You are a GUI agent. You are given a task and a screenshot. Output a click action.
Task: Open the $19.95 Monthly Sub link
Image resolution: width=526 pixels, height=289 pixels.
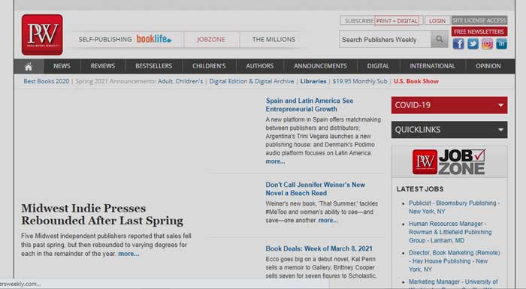pyautogui.click(x=360, y=81)
